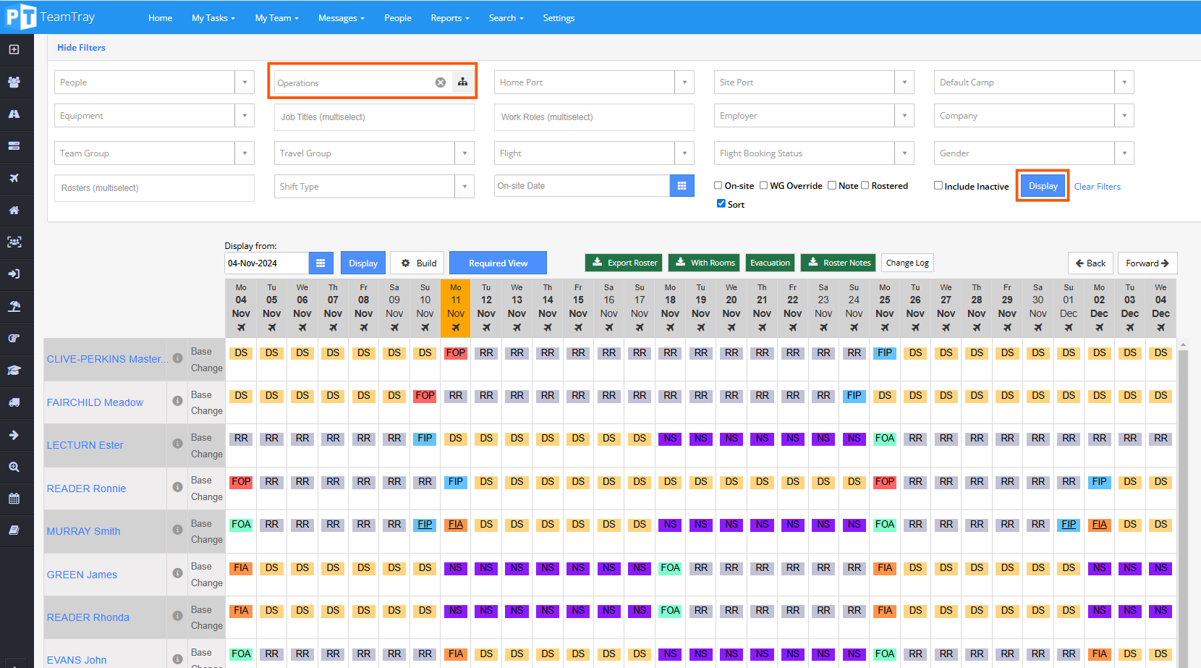Open the org hierarchy picker beside Operations

(x=462, y=83)
